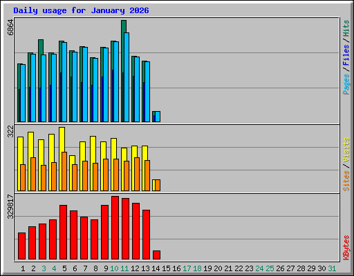
Task: Click green weekend day 31 label
Action: (332, 268)
